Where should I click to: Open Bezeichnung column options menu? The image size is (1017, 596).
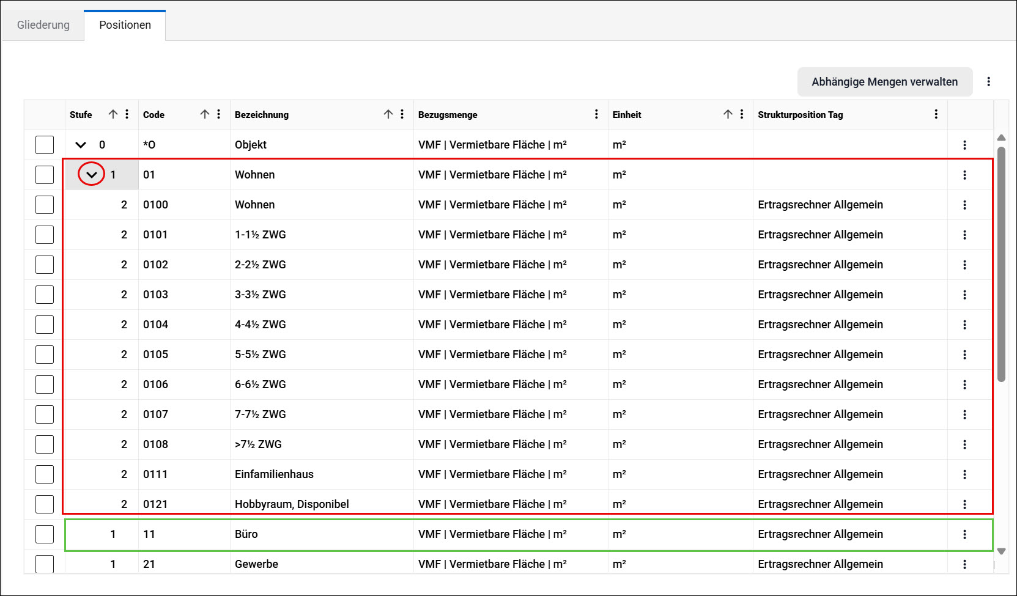(402, 114)
